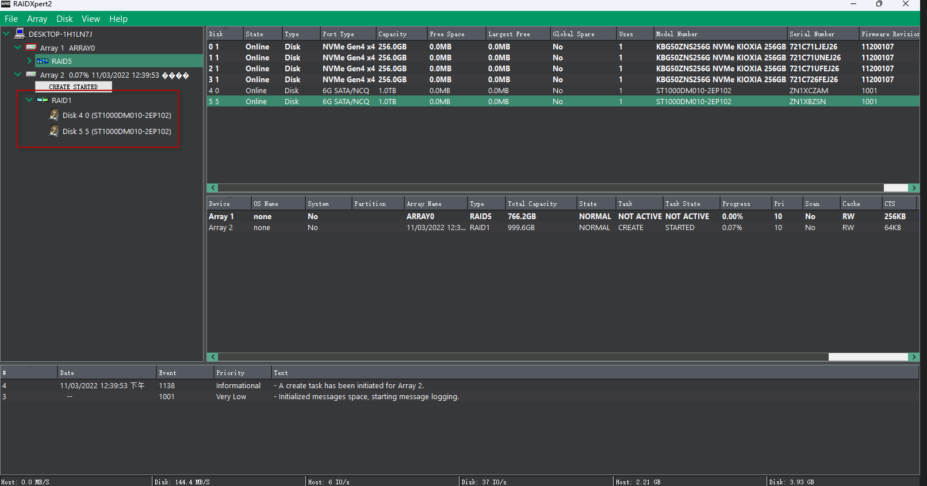The height and width of the screenshot is (486, 927).
Task: Open the File menu
Action: [11, 18]
